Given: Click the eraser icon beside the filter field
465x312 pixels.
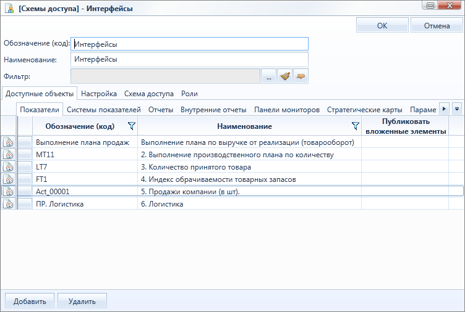Looking at the screenshot, I should pos(301,76).
